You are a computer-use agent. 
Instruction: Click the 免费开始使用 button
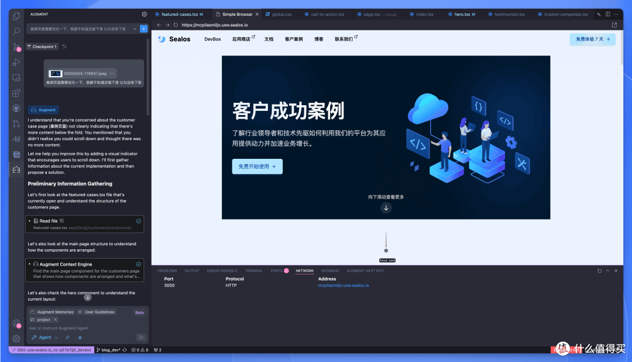[x=257, y=166]
